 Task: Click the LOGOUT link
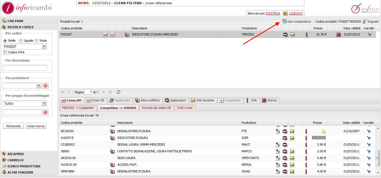pos(296,13)
